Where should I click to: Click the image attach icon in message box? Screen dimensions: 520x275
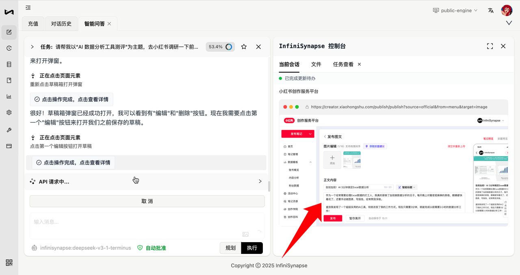(245, 234)
